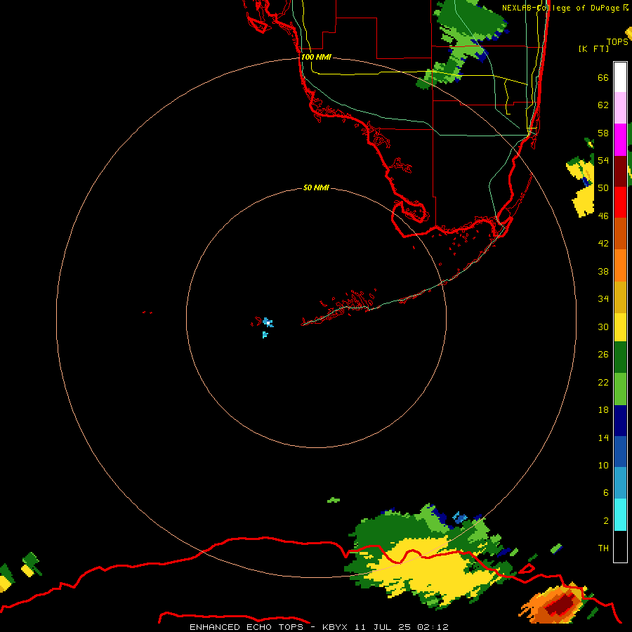Click the '18' legend value
This screenshot has width=632, height=632.
coord(603,410)
